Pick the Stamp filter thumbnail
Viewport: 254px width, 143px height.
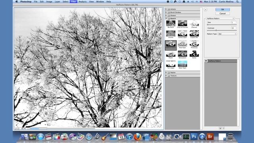point(194,54)
